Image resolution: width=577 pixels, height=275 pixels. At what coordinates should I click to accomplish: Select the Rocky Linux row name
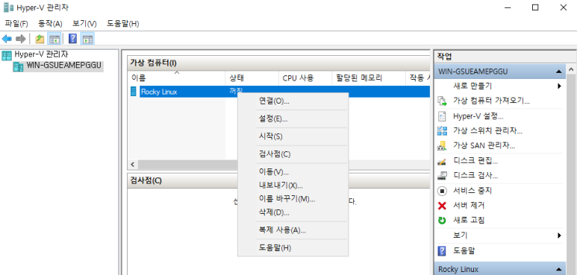159,92
